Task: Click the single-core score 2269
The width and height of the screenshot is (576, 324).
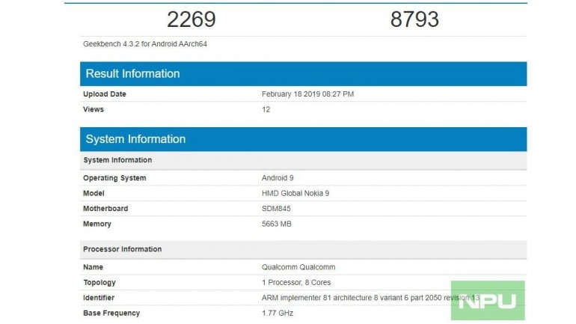Action: pyautogui.click(x=192, y=19)
